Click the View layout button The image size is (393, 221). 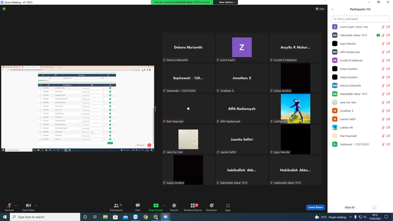click(x=320, y=9)
